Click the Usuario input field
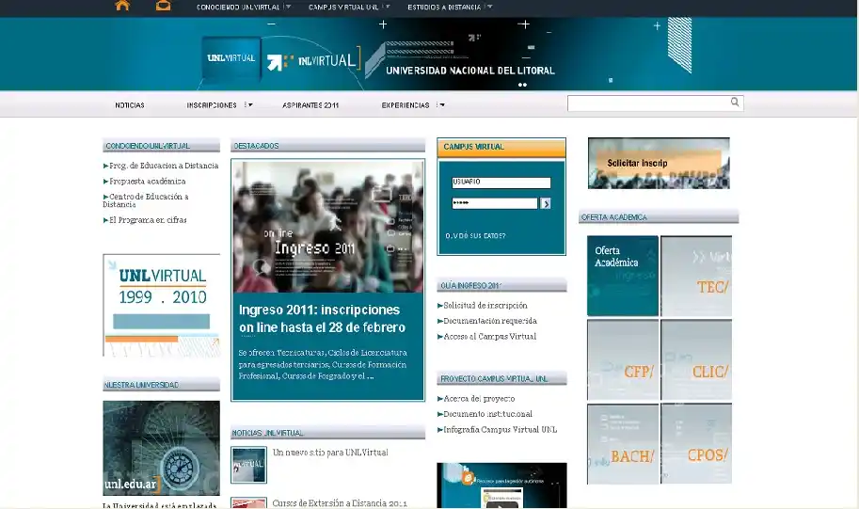 coord(501,183)
